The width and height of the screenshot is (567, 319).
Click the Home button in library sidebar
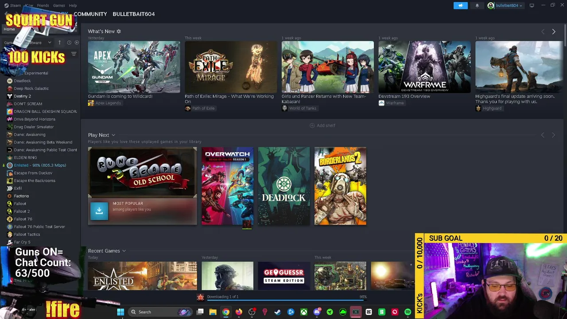pyautogui.click(x=9, y=29)
